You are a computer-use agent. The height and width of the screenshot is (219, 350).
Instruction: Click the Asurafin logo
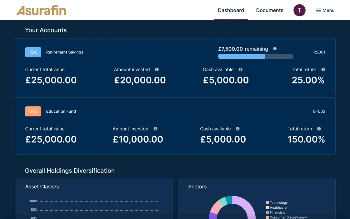pyautogui.click(x=41, y=10)
